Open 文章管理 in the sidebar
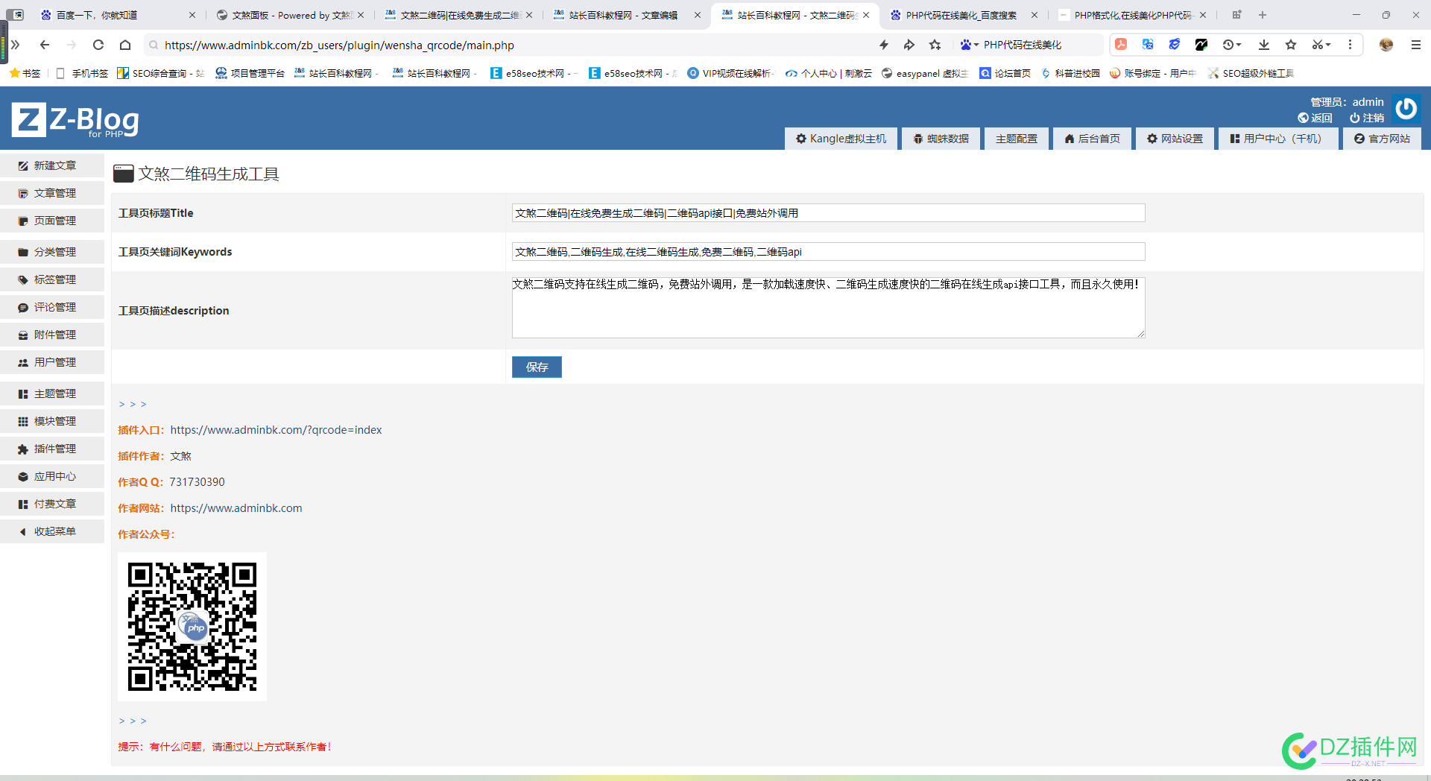Screen dimensions: 1431x781 [52, 193]
